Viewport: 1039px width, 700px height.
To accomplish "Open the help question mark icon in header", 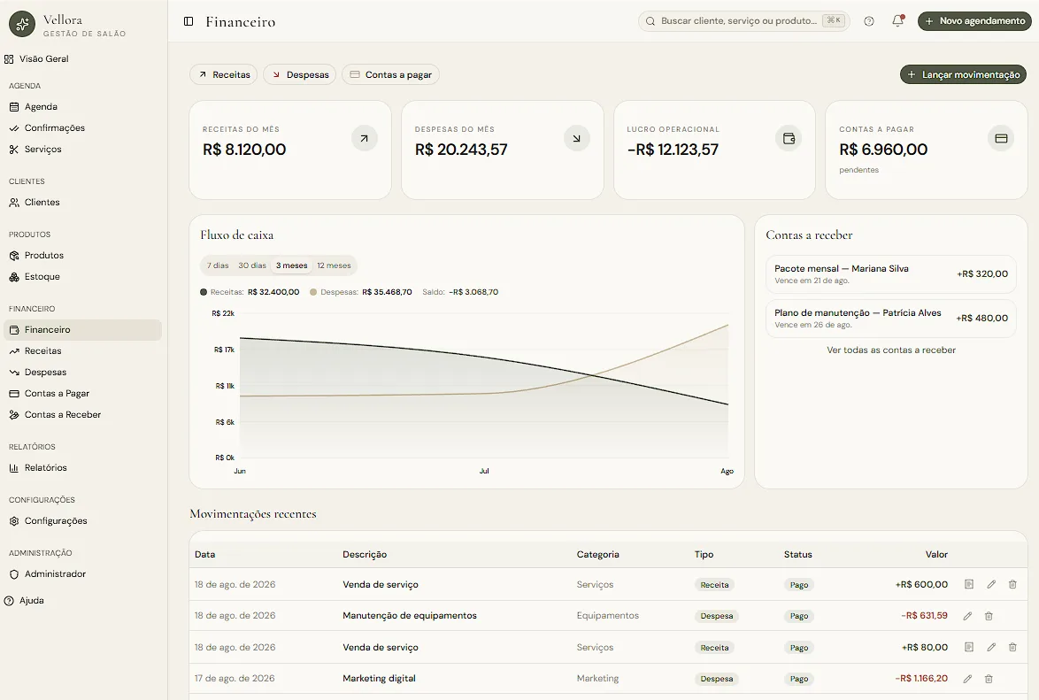I will click(x=869, y=21).
